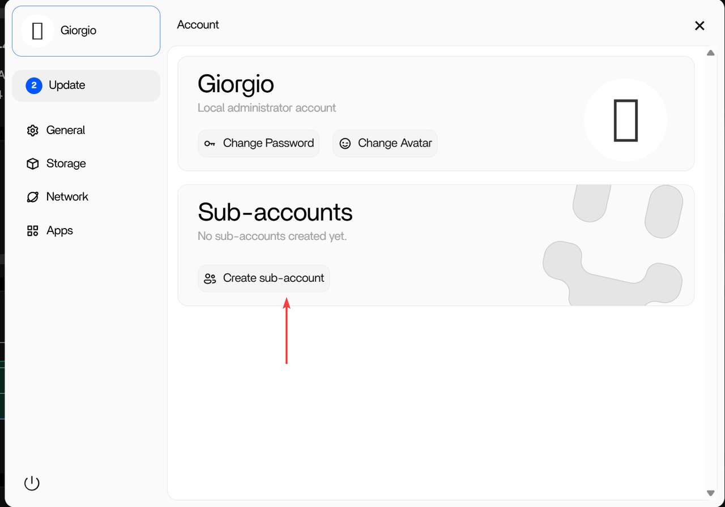
Task: Open General settings via the gear icon
Action: coord(32,131)
